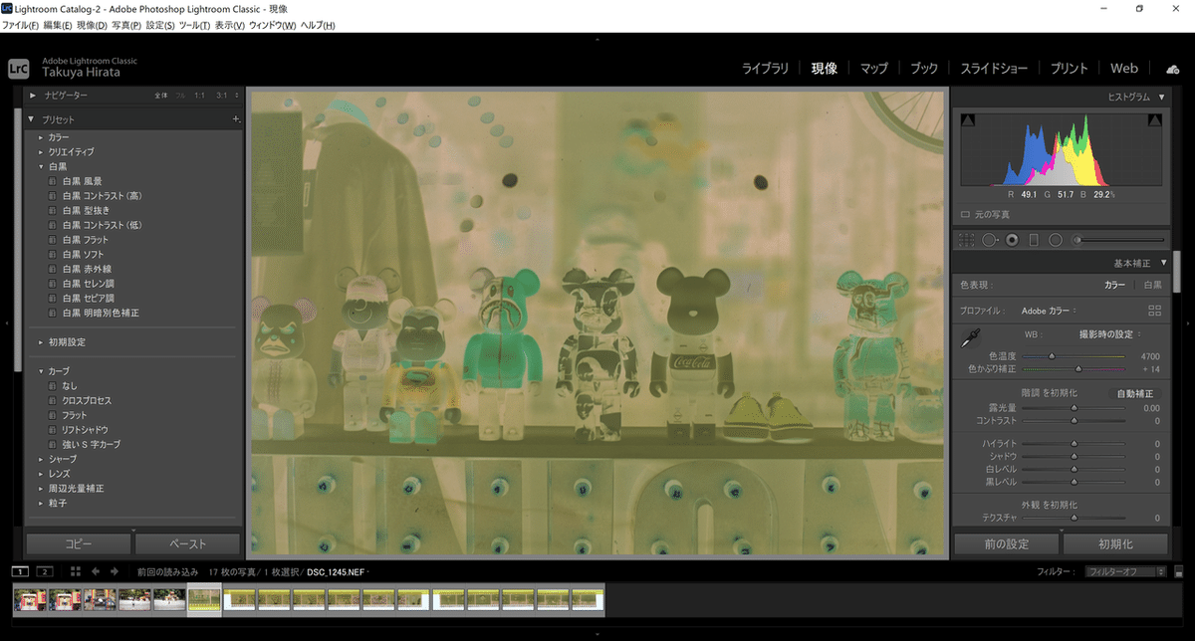Expand the ナビゲーター panel
Image resolution: width=1195 pixels, height=641 pixels.
(x=33, y=96)
